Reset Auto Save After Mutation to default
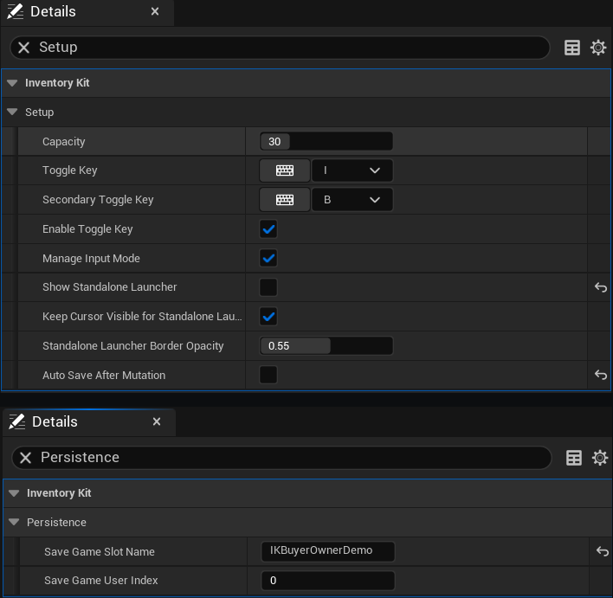This screenshot has width=613, height=598. pos(601,375)
